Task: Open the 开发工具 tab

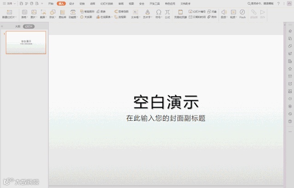Action: (155, 4)
